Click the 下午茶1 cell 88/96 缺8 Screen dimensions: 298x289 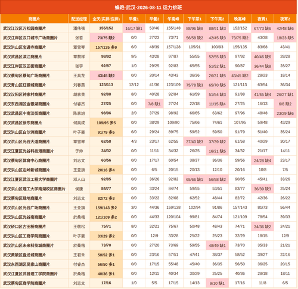[x=195, y=29]
